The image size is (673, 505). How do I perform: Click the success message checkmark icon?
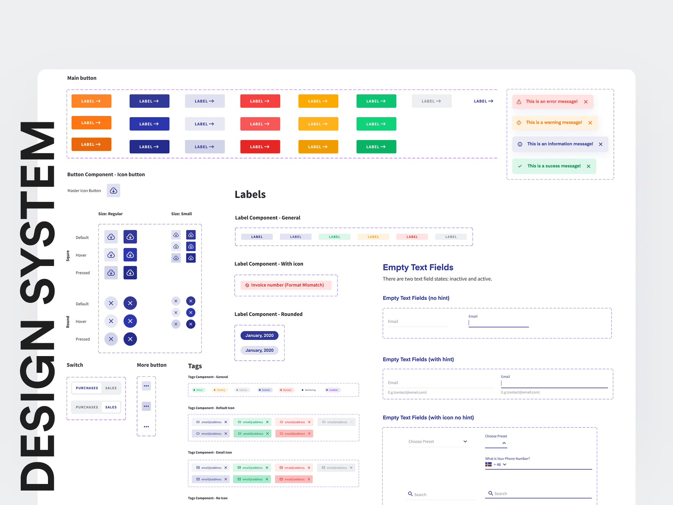point(520,166)
